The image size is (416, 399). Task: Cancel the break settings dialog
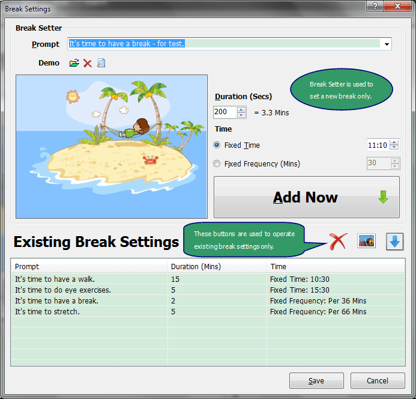point(378,380)
